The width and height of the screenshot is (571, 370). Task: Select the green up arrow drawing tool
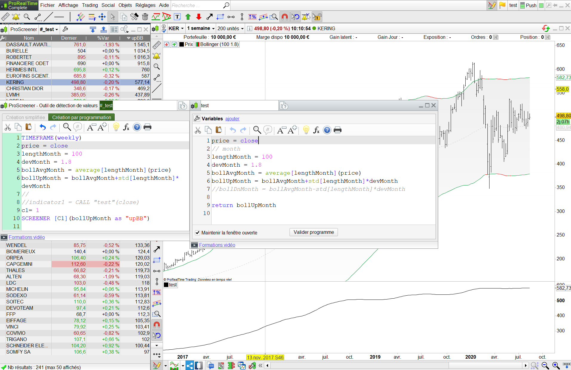pos(188,17)
